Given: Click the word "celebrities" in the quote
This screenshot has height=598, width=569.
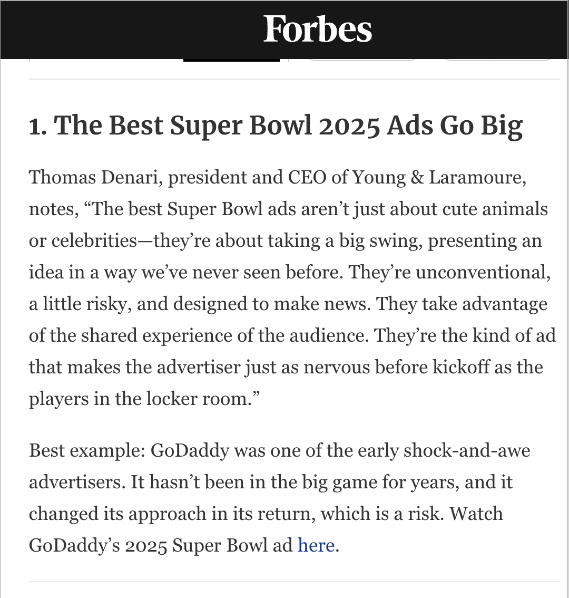Looking at the screenshot, I should [x=94, y=241].
